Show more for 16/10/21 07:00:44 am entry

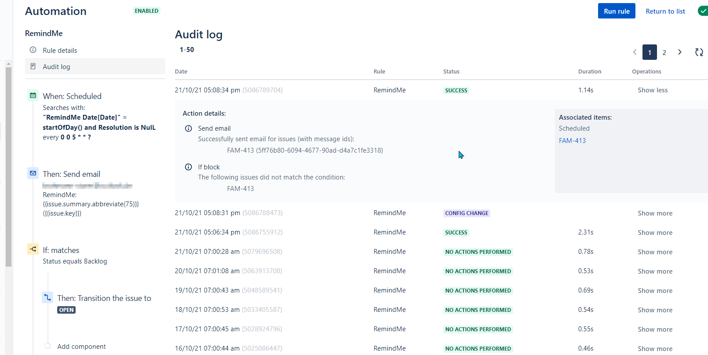coord(655,349)
